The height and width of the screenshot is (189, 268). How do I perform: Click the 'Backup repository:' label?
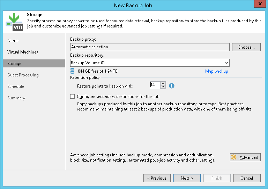(87, 55)
